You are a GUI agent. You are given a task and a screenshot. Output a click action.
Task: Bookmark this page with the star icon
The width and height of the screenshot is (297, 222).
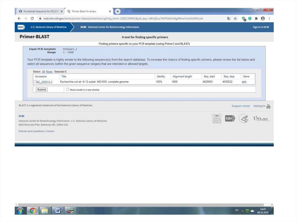pos(235,19)
